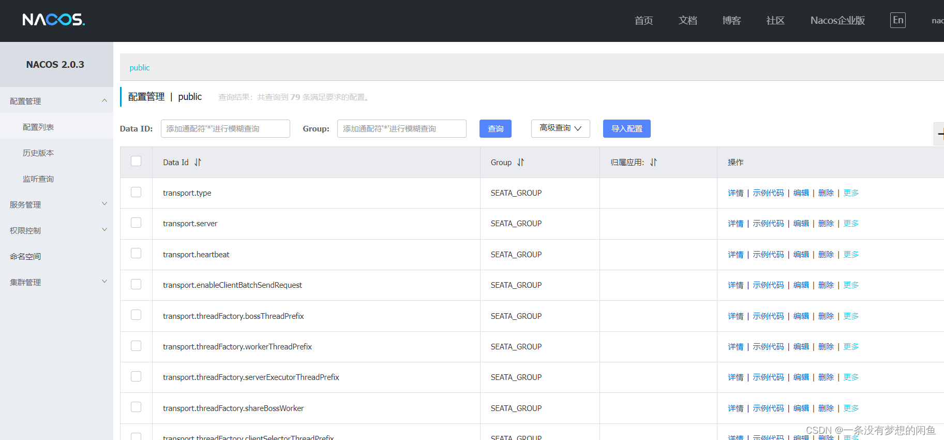Select the transport.type Data Id text
The height and width of the screenshot is (440, 944).
click(x=187, y=193)
